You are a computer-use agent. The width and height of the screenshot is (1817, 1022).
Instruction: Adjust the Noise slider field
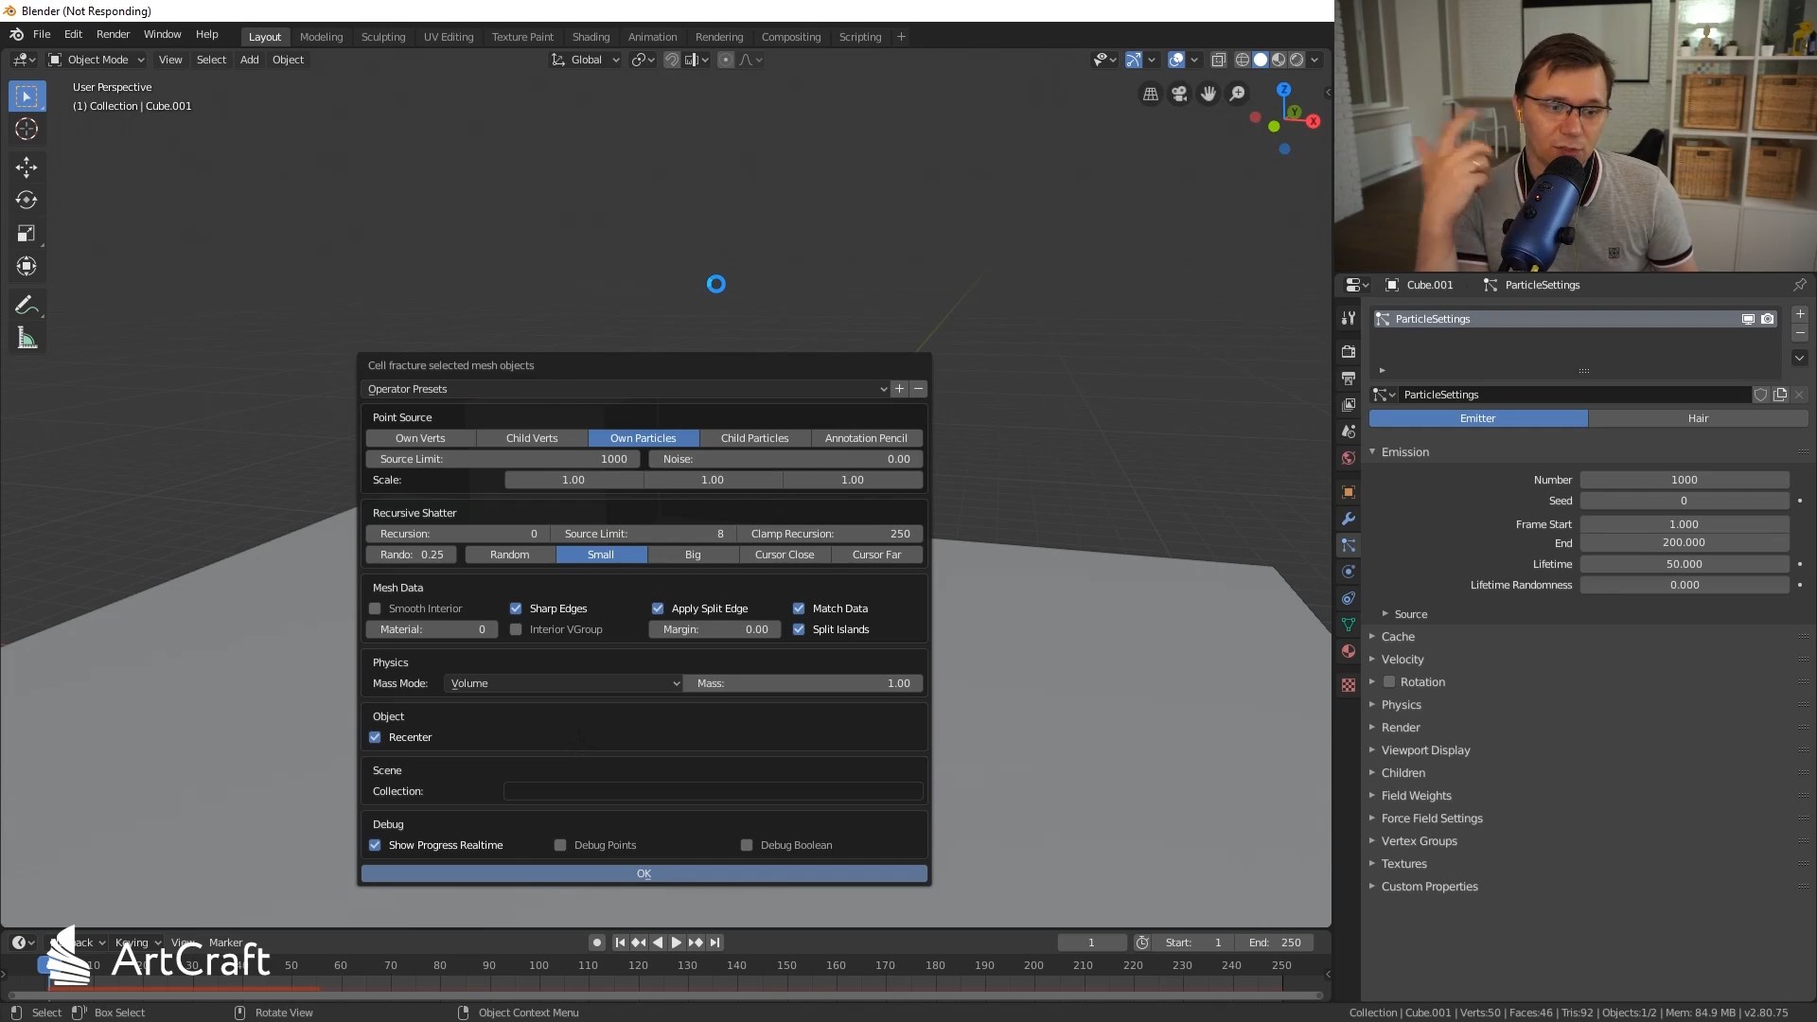tap(785, 459)
